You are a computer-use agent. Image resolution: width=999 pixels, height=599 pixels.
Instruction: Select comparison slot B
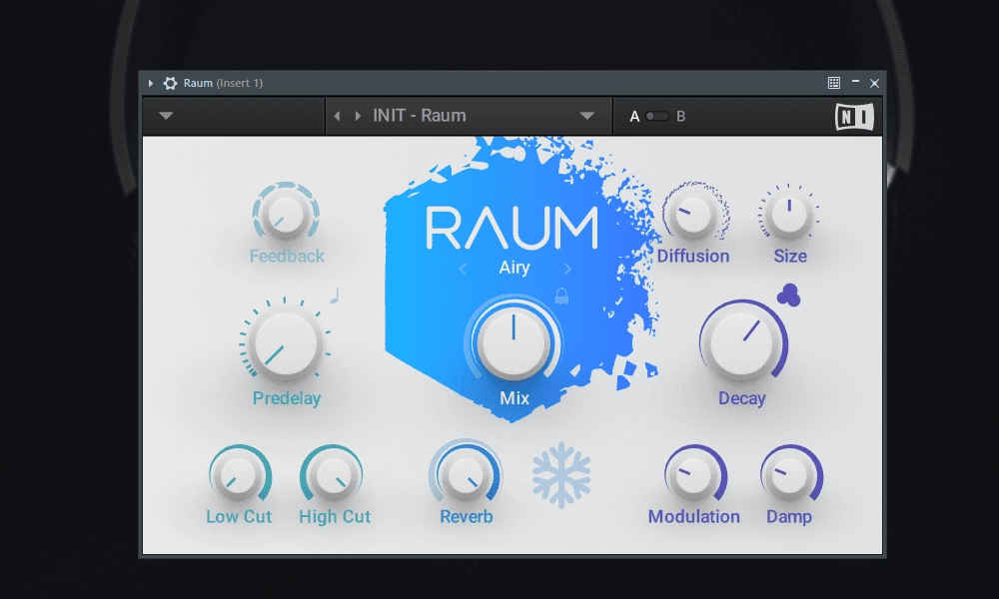pos(681,117)
